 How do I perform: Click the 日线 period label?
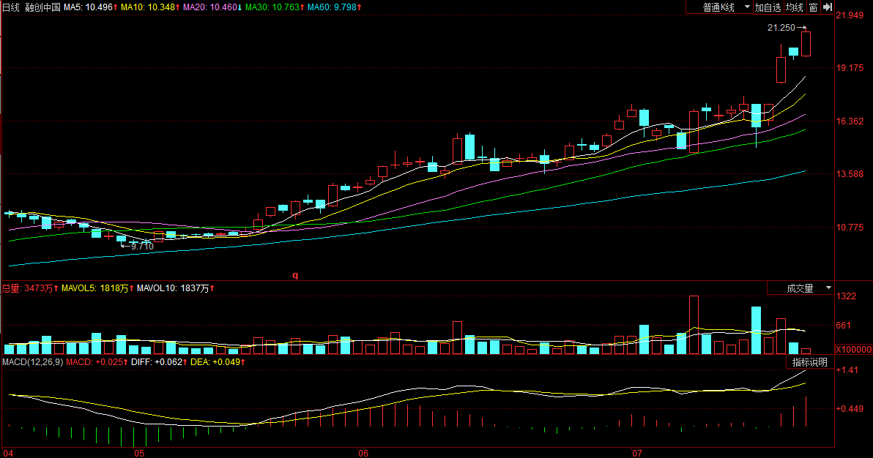click(x=11, y=7)
